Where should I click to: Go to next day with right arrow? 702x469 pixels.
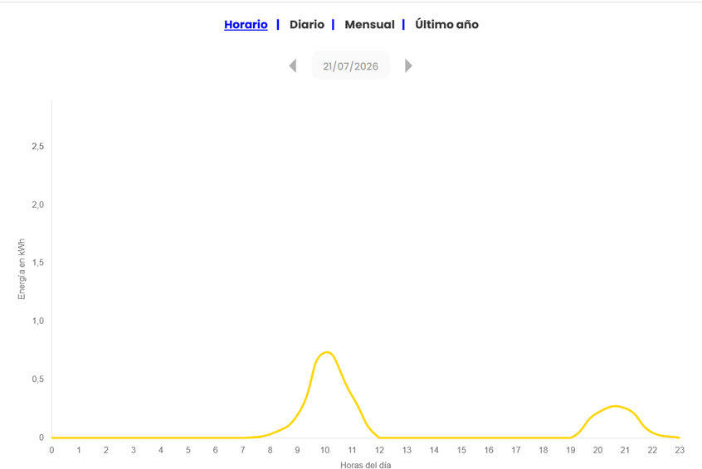[408, 65]
